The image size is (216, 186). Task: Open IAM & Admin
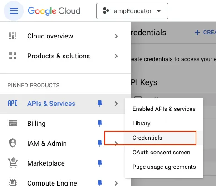[x=47, y=143]
